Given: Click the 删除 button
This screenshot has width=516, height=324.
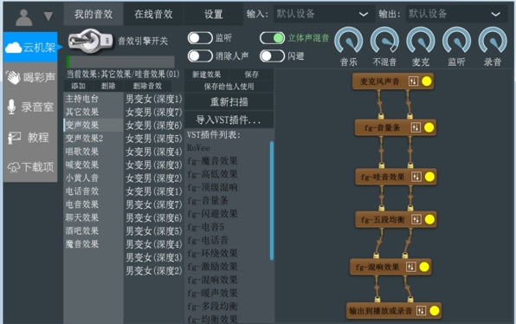Looking at the screenshot, I should (108, 87).
